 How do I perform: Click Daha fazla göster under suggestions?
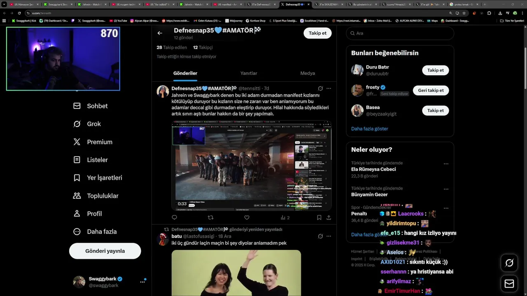369,129
